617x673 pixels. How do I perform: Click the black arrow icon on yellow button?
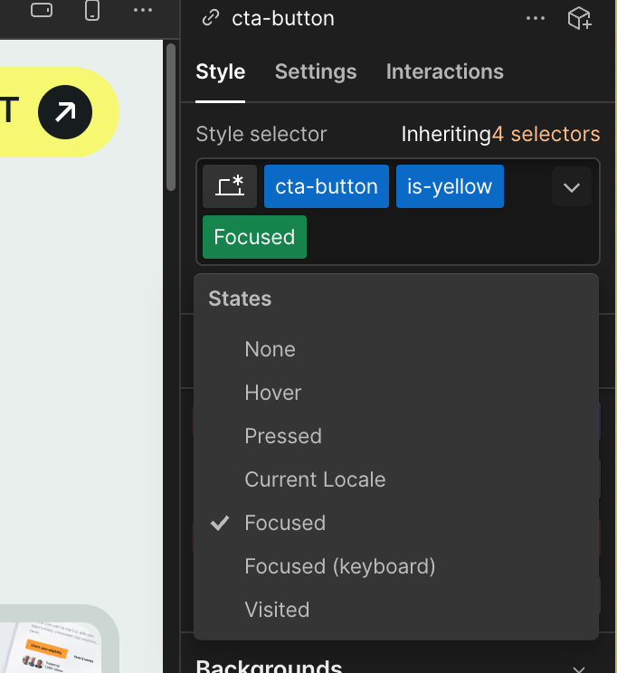click(x=65, y=112)
